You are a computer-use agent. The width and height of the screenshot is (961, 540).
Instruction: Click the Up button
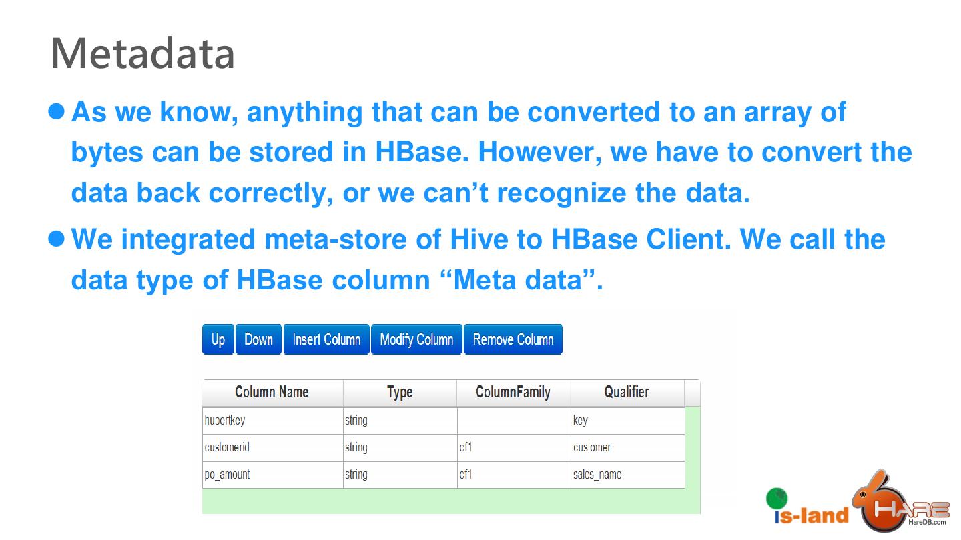pyautogui.click(x=218, y=339)
